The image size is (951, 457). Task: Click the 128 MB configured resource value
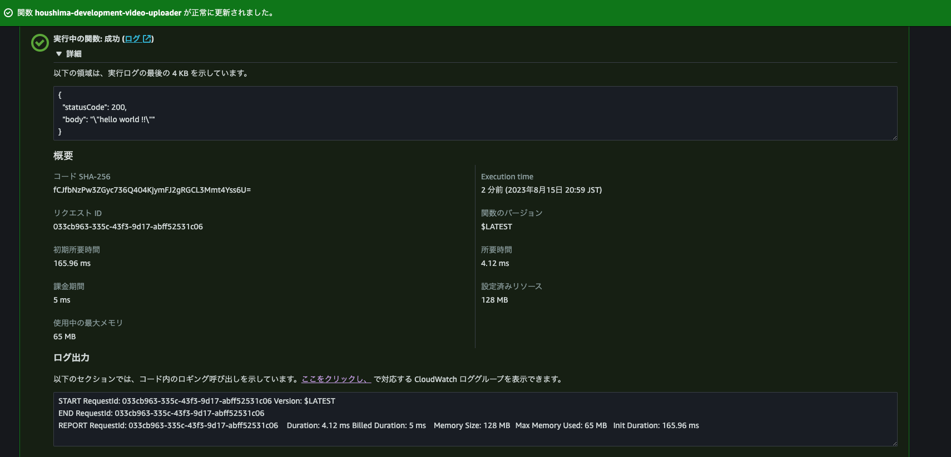[494, 300]
